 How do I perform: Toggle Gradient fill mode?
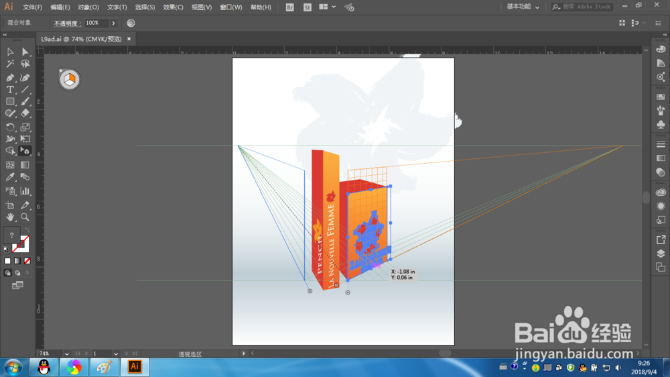coord(17,260)
